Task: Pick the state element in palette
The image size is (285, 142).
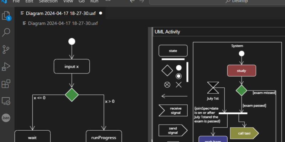Action: tap(173, 51)
